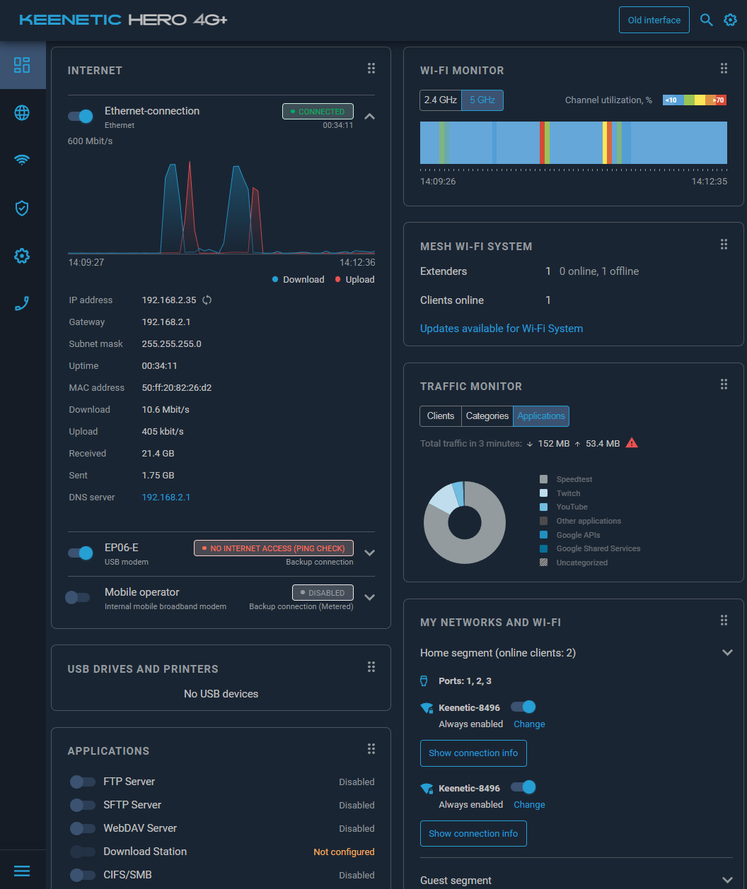Expand the Guest segment section

[x=727, y=880]
